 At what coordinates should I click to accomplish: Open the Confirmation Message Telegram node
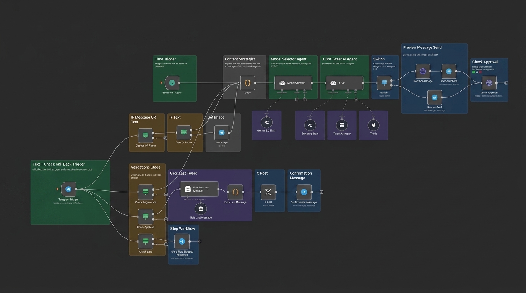pos(304,192)
